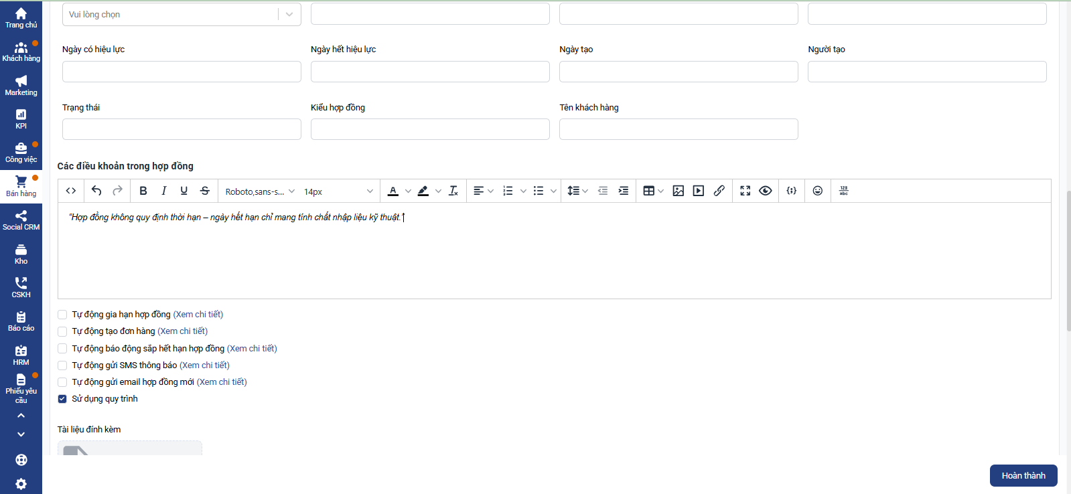Image resolution: width=1071 pixels, height=494 pixels.
Task: Click the Ngày có hiệu lực input field
Action: click(x=182, y=72)
